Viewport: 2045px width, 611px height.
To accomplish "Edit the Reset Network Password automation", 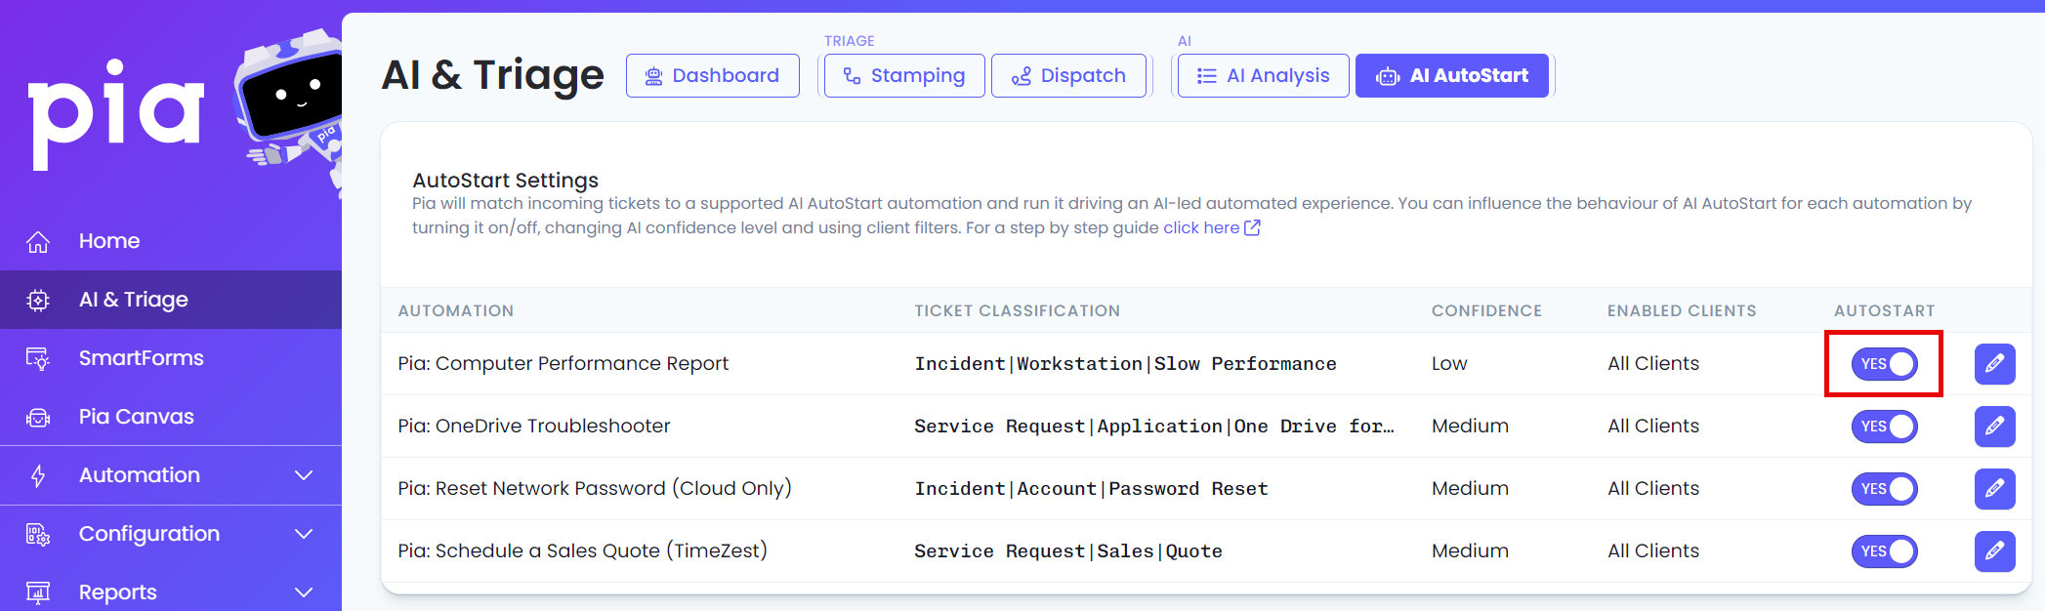I will click(x=1994, y=489).
